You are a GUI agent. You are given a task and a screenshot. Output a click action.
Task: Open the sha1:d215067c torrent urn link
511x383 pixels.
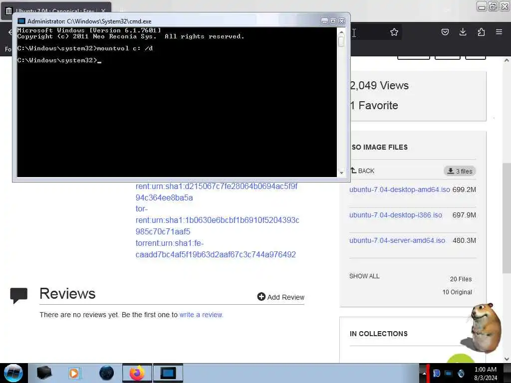(x=217, y=192)
